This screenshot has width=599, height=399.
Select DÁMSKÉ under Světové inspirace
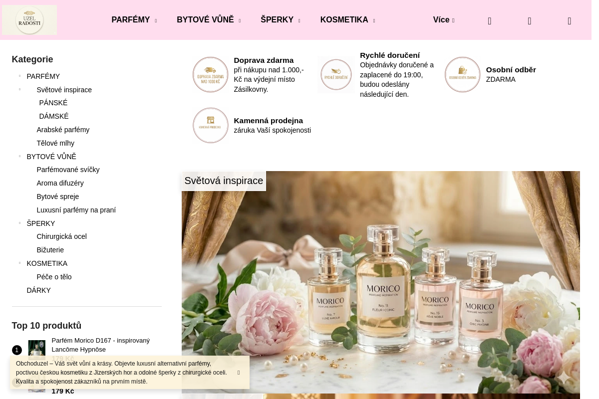point(54,116)
